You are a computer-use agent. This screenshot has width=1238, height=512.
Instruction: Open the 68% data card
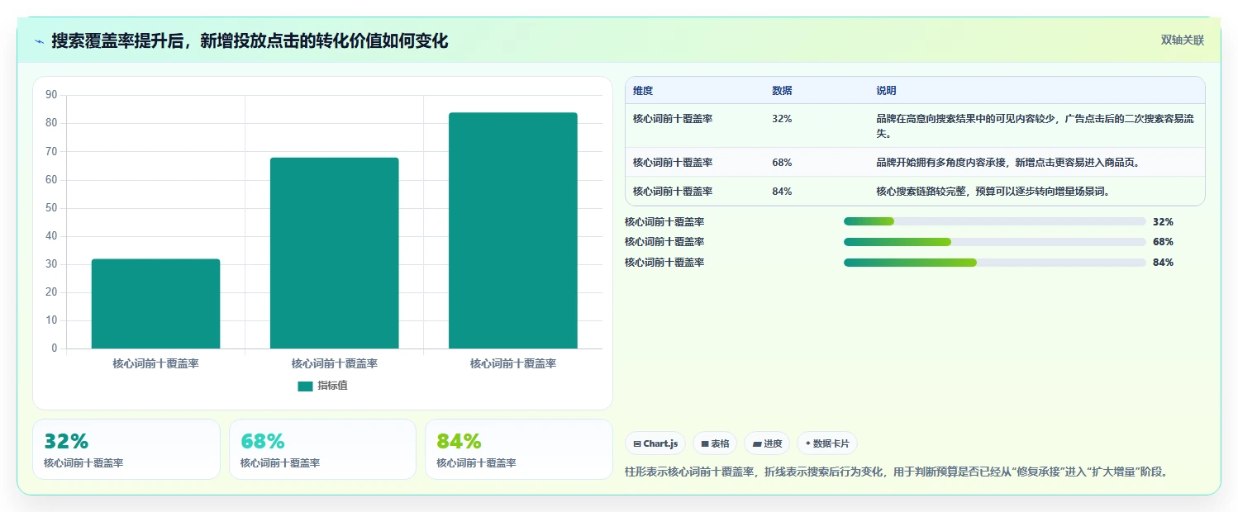322,449
